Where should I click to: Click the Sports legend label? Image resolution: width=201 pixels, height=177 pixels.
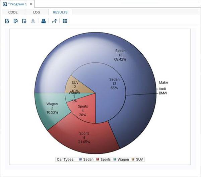[106, 160]
